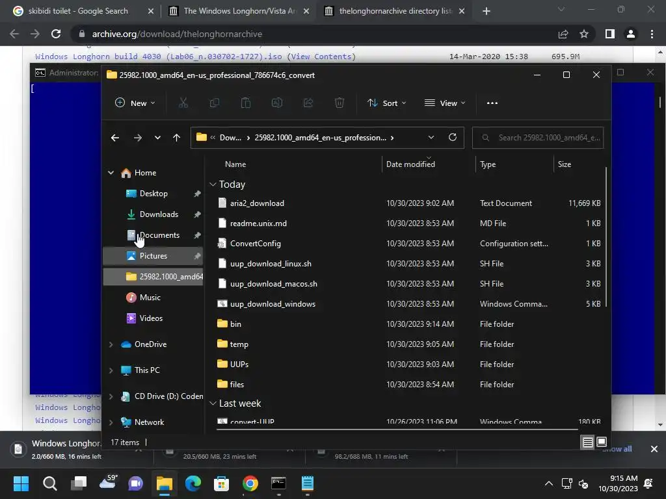The image size is (666, 499).
Task: Go forward with Explorer forward arrow
Action: pyautogui.click(x=138, y=138)
